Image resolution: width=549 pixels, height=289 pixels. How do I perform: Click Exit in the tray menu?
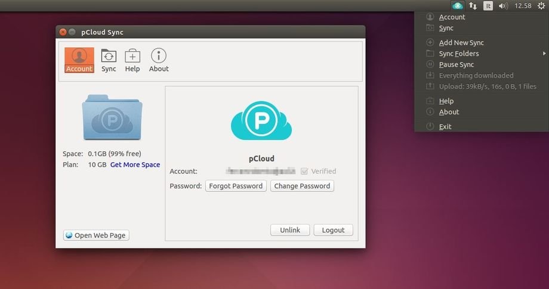(445, 126)
